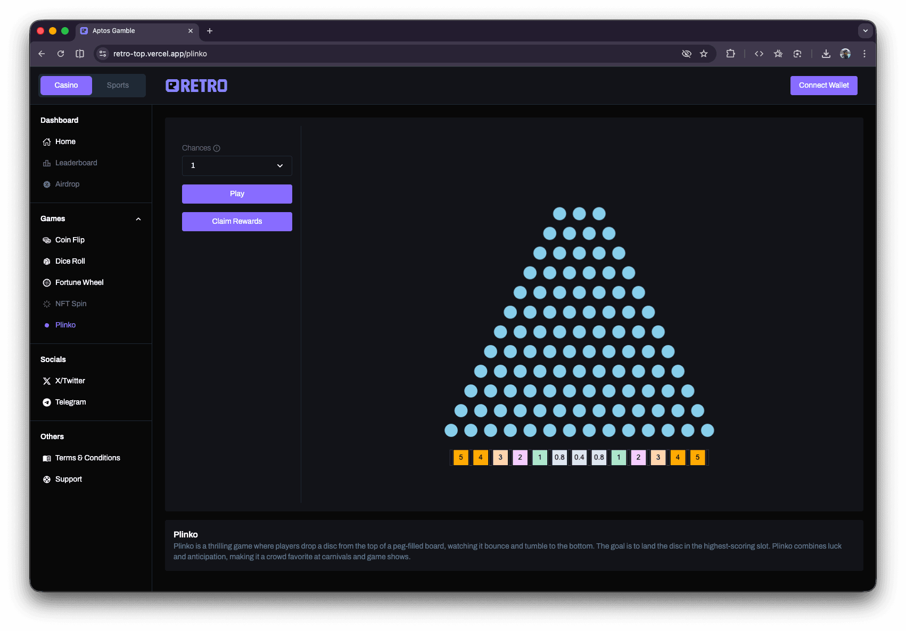
Task: Click the orange 5x multiplier slot
Action: click(460, 457)
